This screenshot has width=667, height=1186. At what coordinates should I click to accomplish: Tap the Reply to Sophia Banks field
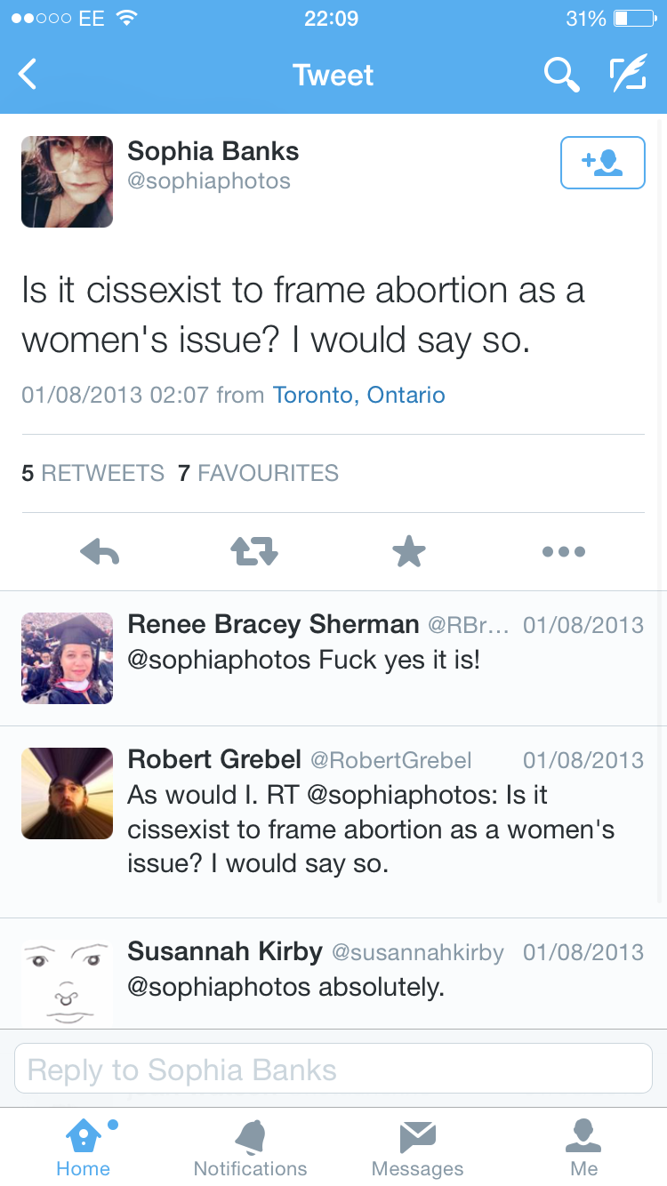coord(333,1069)
